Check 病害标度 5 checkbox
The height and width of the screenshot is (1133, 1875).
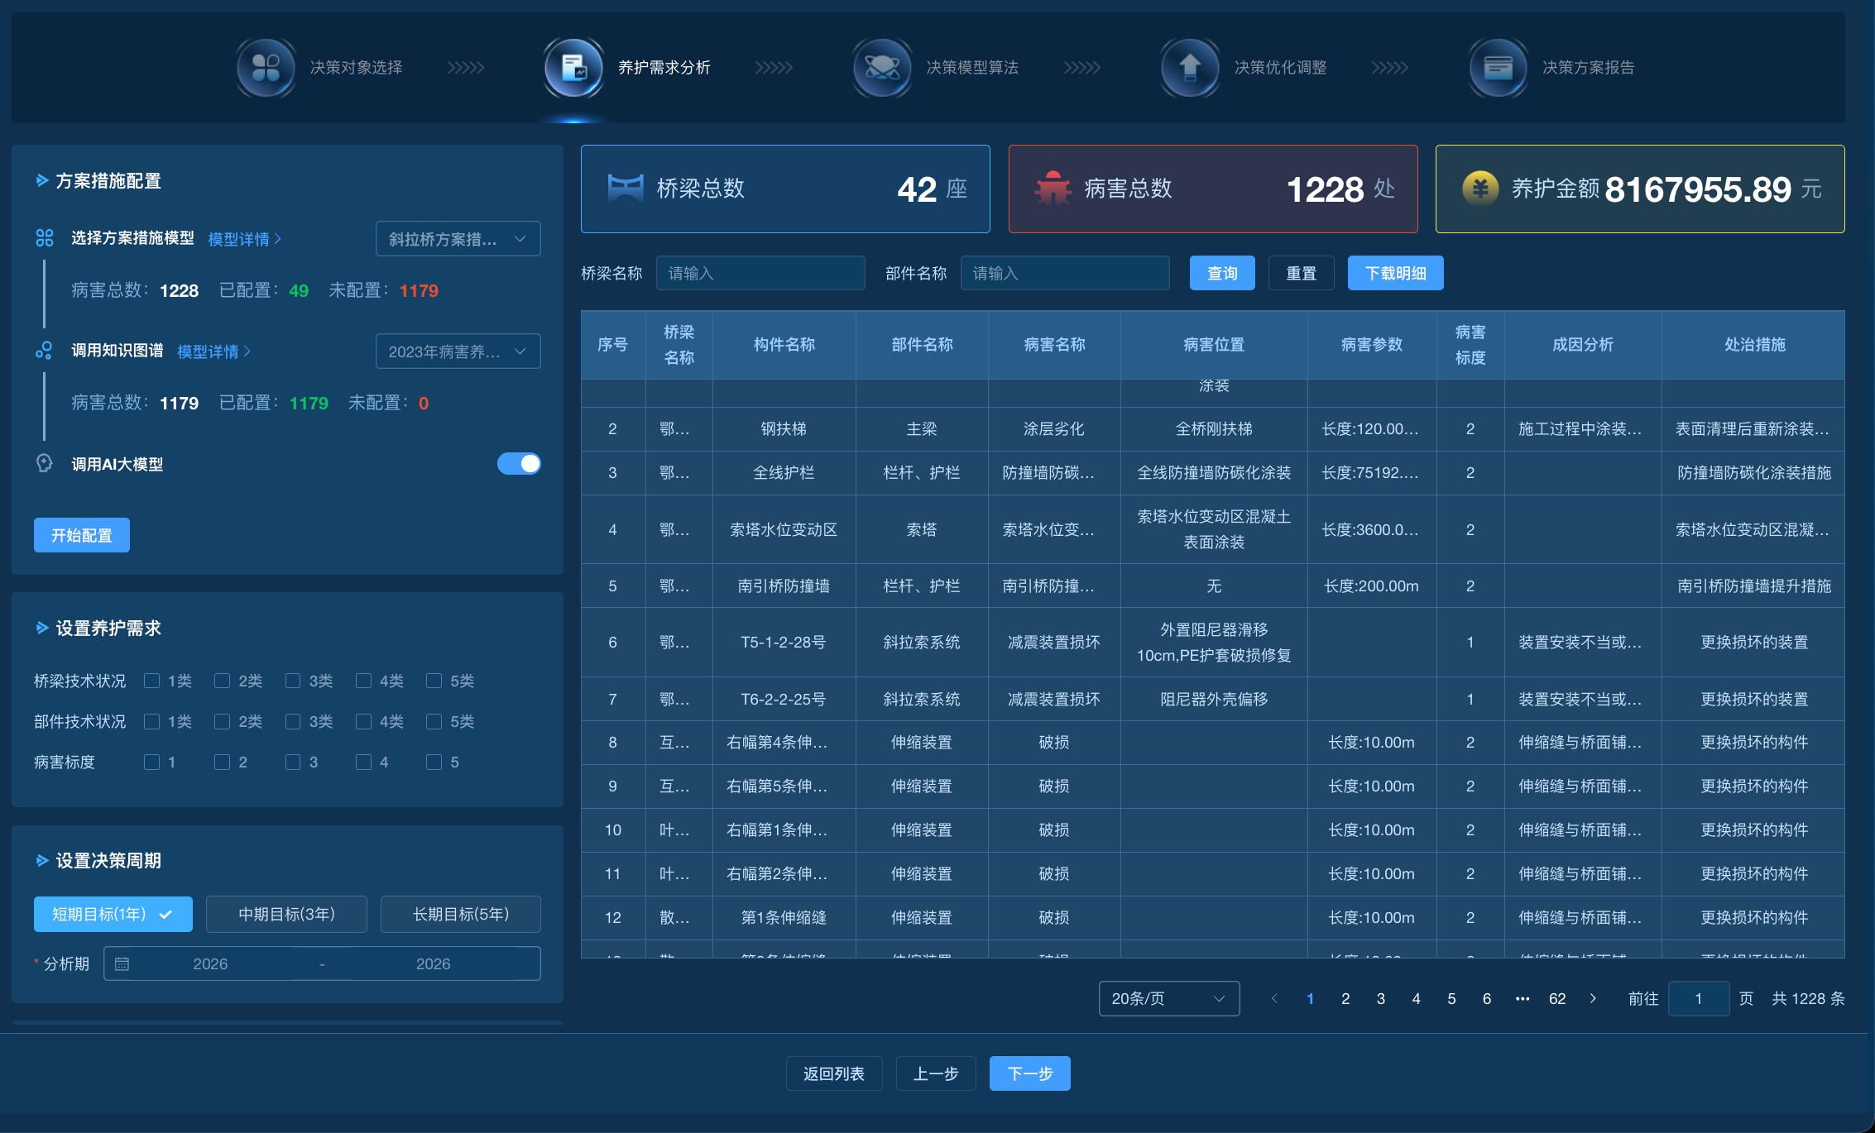point(434,762)
